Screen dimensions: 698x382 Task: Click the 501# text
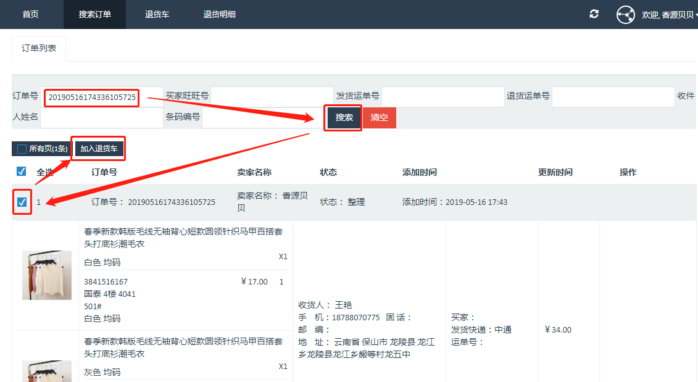(93, 306)
